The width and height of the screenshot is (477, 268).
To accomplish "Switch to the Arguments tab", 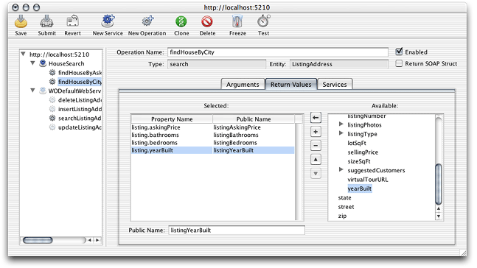I will click(243, 84).
